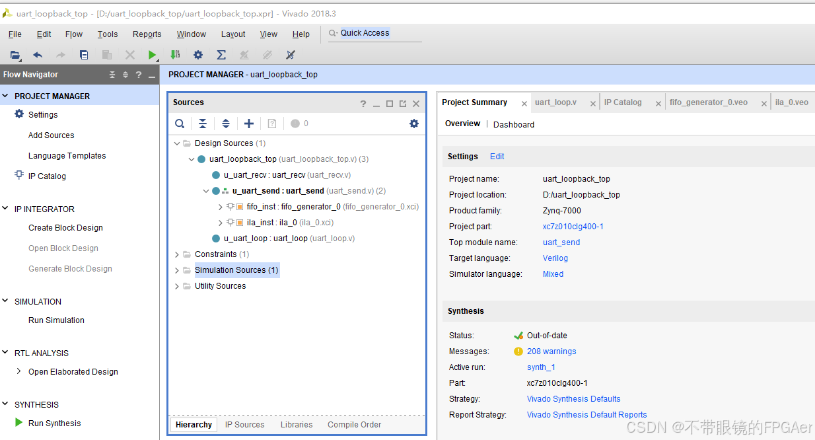Expand Constraints folder
This screenshot has height=440, width=815.
pos(177,254)
